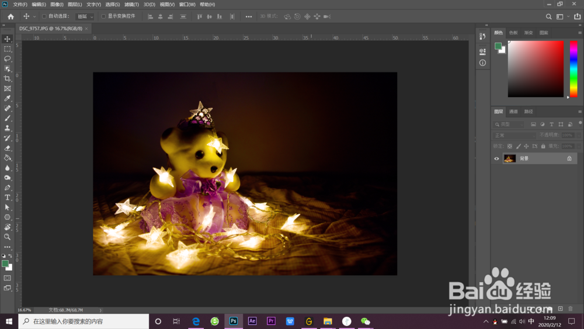Select the Object Selection tool
Viewport: 584px width, 329px height.
7,68
